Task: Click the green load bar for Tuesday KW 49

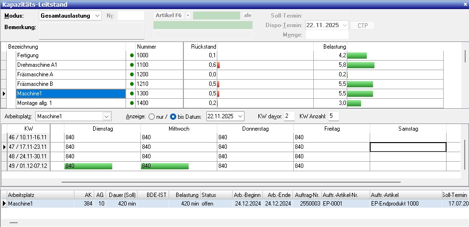Action: click(x=88, y=166)
